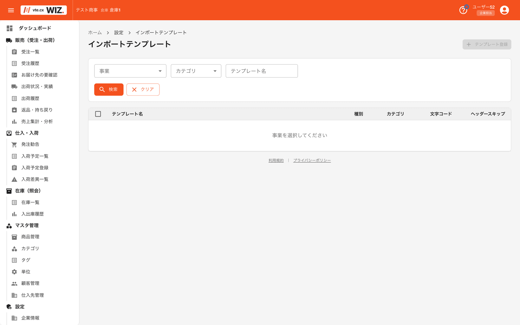Click the ホーム breadcrumb link
The image size is (520, 325).
click(95, 33)
